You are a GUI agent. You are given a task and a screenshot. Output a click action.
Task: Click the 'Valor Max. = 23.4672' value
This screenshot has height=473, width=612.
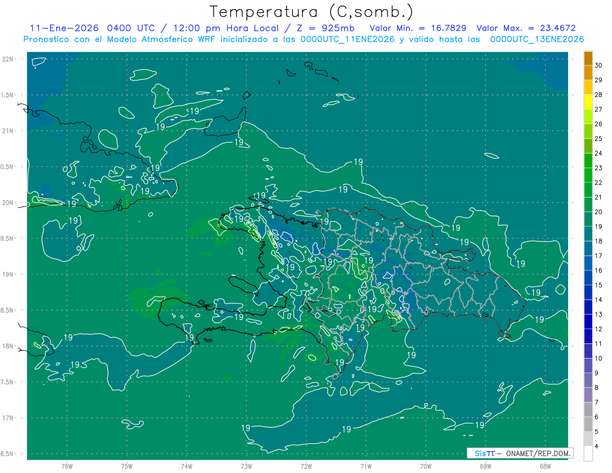coord(526,28)
